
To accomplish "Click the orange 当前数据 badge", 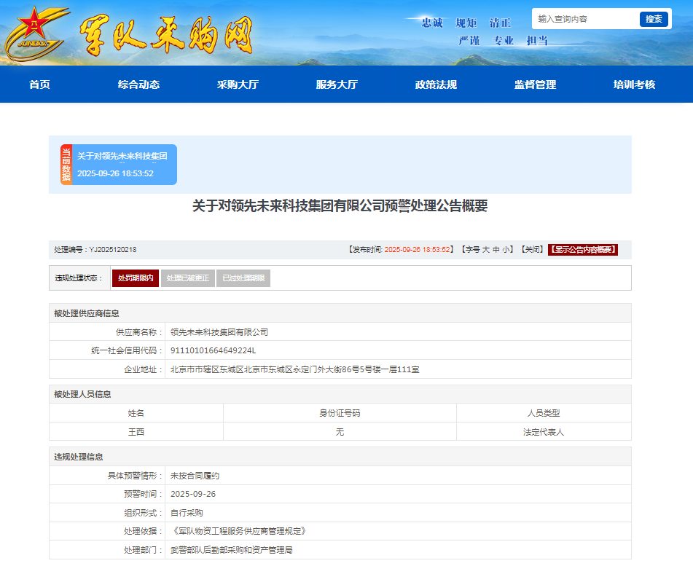I will click(66, 165).
